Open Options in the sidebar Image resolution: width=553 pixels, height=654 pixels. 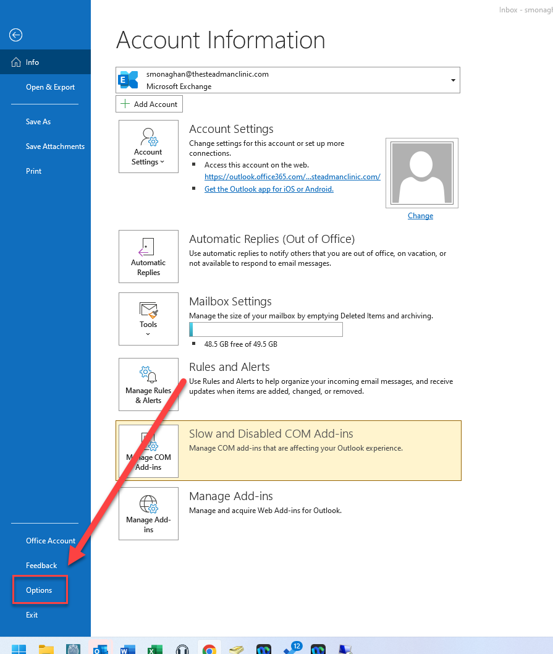pos(40,590)
